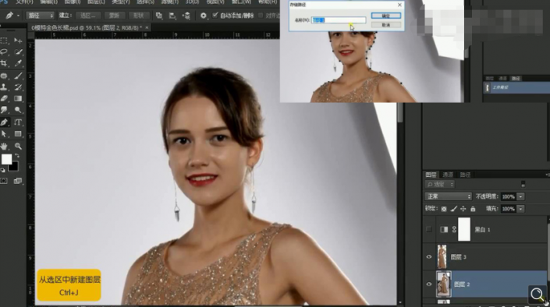Viewport: 550px width, 307px height.
Task: Click the path name input field
Action: 339,20
